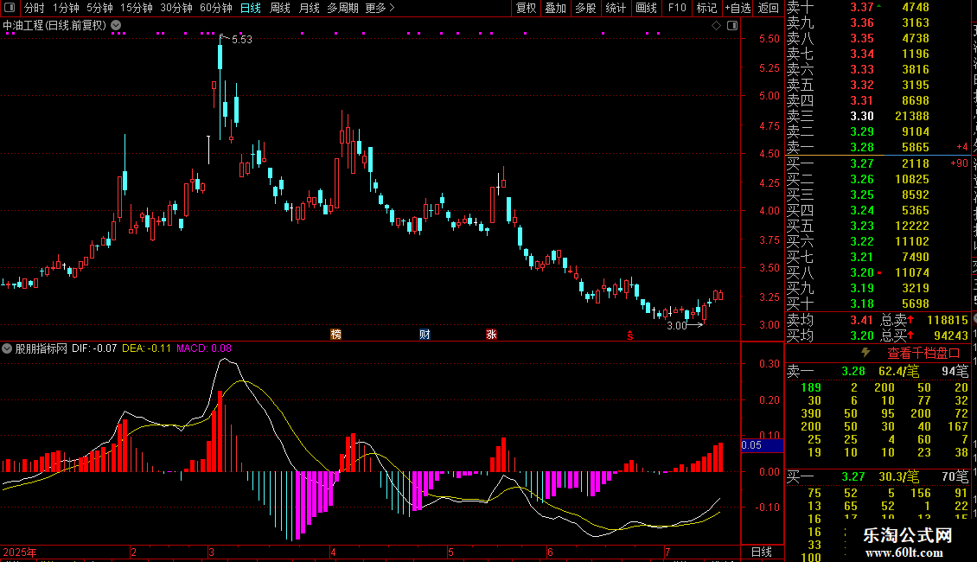977x562 pixels.
Task: Toggle the chart panel layout icon
Action: [x=732, y=25]
